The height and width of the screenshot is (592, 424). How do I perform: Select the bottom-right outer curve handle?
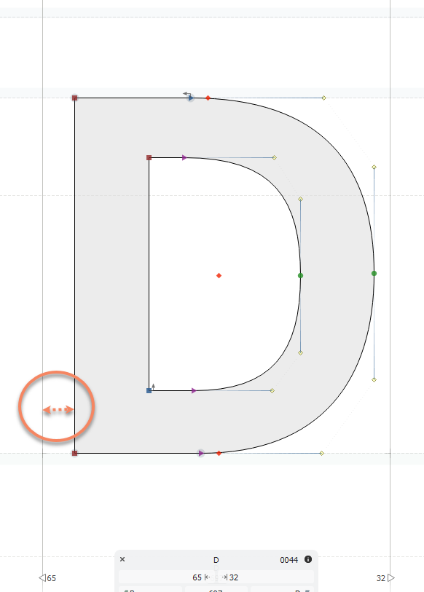coord(321,453)
